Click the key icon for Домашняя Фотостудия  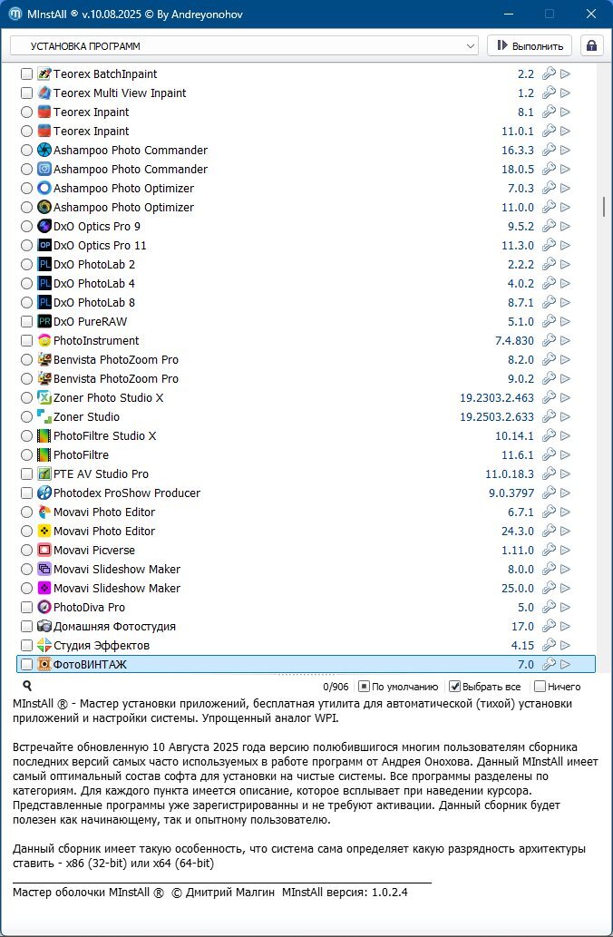click(549, 626)
